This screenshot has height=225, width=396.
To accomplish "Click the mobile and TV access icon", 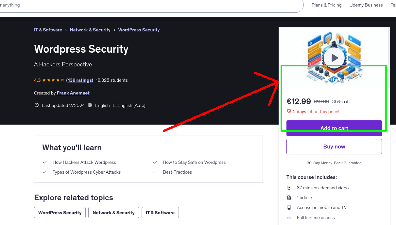I will [x=289, y=207].
